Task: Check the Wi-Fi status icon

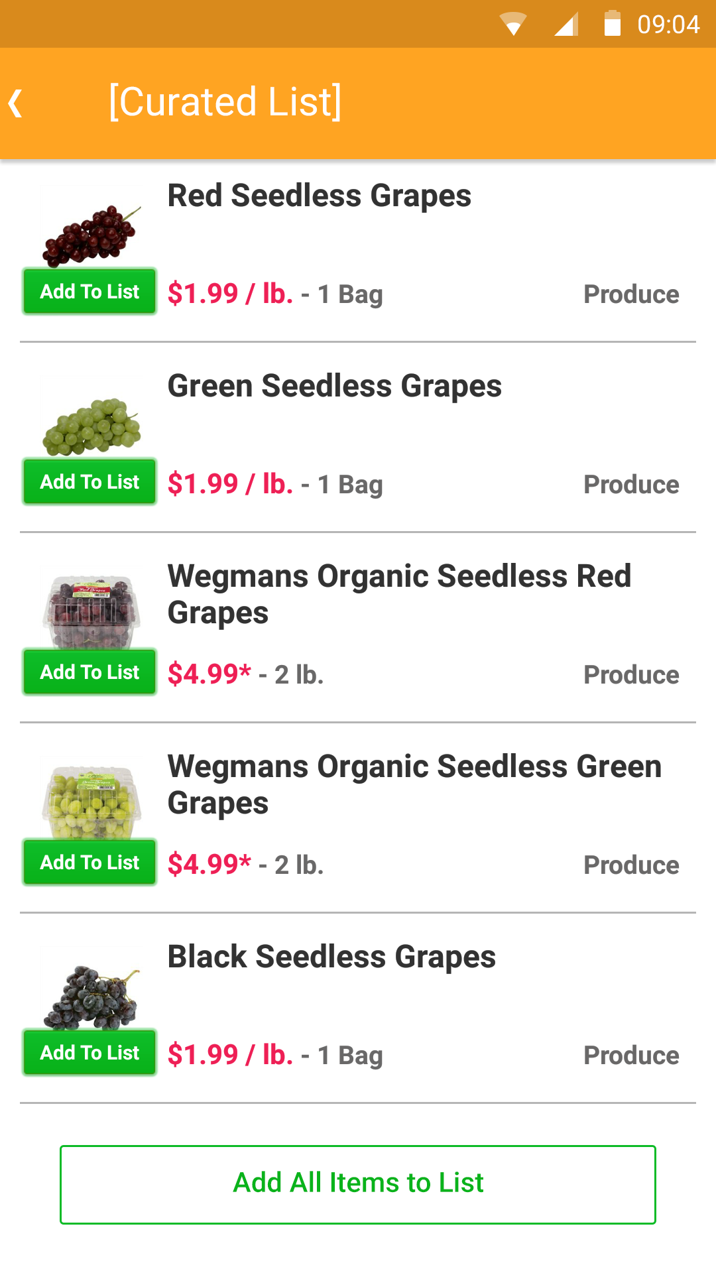Action: tap(512, 24)
